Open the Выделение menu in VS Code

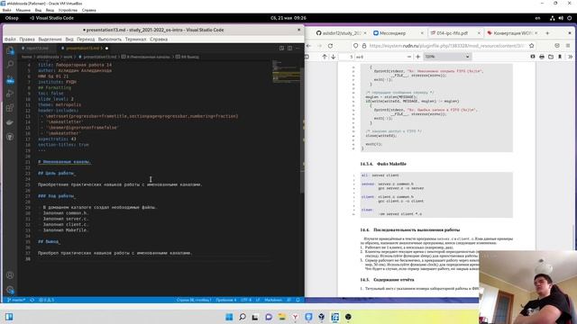tap(50, 40)
